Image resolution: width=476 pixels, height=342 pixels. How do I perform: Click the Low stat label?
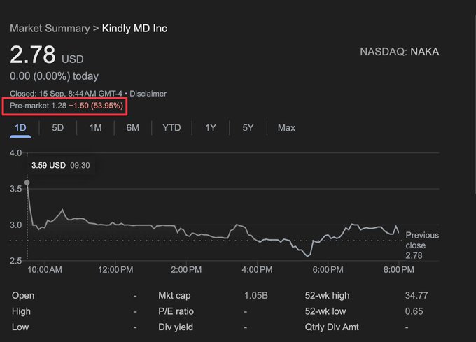point(20,327)
